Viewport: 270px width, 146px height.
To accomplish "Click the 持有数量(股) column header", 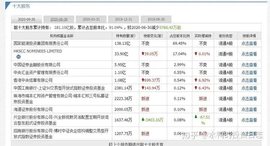I will pos(126,36).
